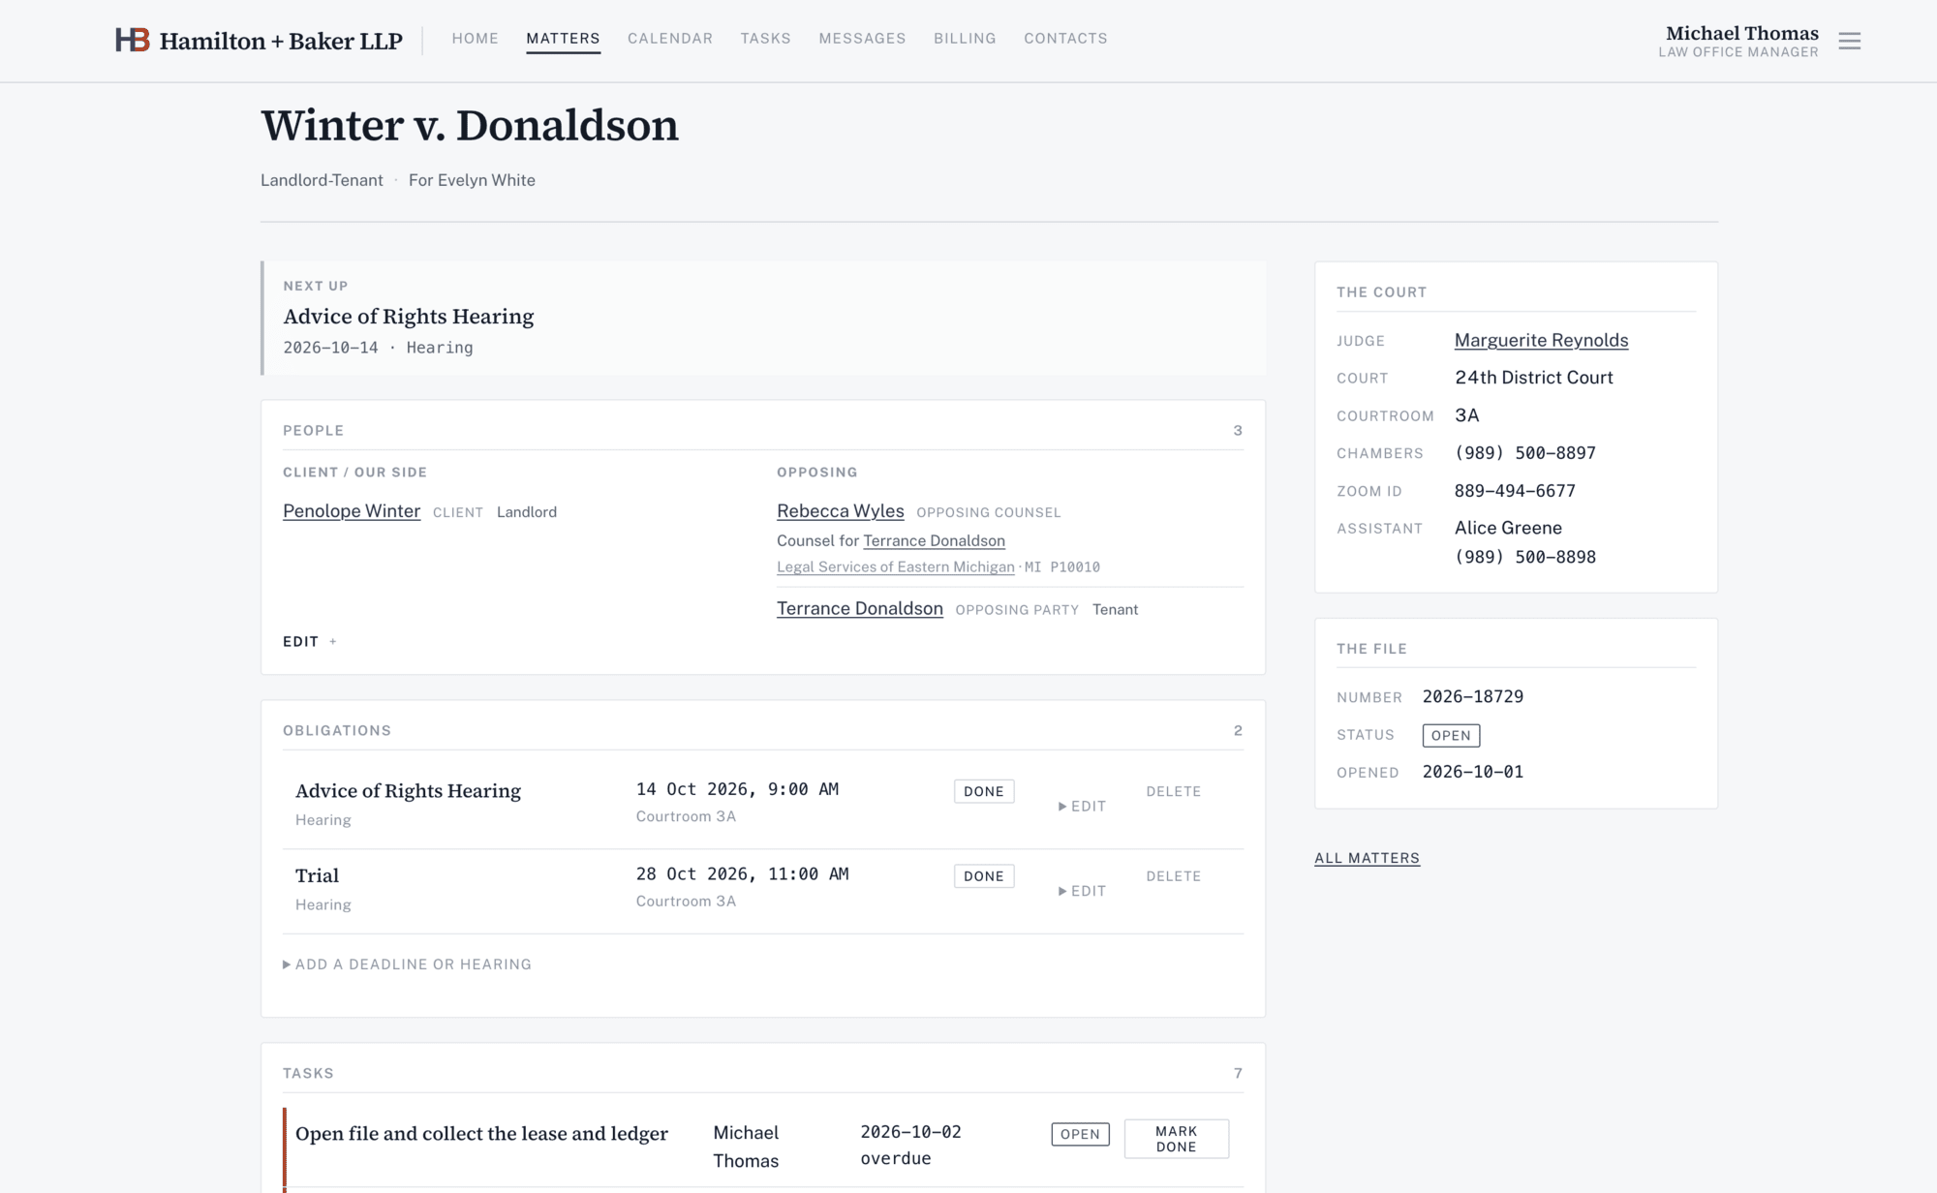The width and height of the screenshot is (1937, 1193).
Task: Go back to All Matters
Action: point(1367,858)
